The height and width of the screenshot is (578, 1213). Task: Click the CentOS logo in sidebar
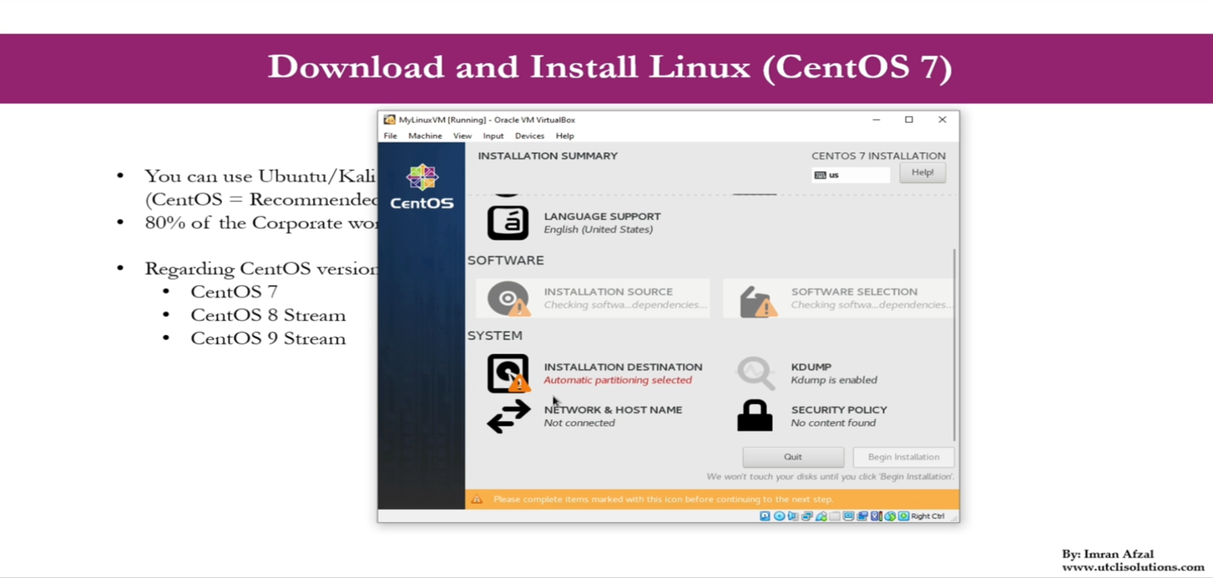[422, 186]
